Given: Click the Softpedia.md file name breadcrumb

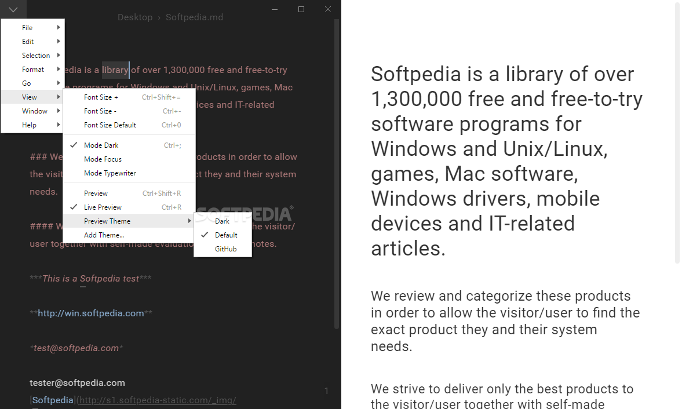Looking at the screenshot, I should tap(194, 17).
